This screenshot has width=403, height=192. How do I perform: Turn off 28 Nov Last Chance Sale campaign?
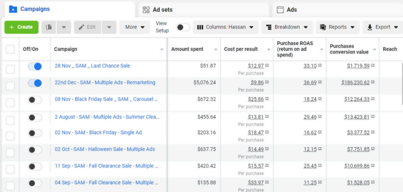(35, 67)
